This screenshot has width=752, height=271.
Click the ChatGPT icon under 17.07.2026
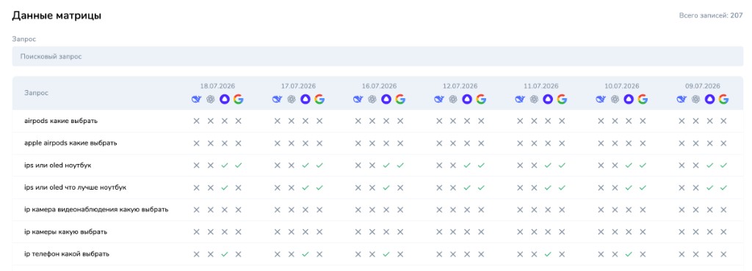[x=291, y=100]
